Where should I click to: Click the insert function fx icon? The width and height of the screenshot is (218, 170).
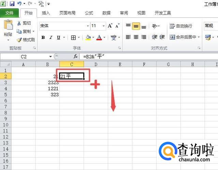76,57
